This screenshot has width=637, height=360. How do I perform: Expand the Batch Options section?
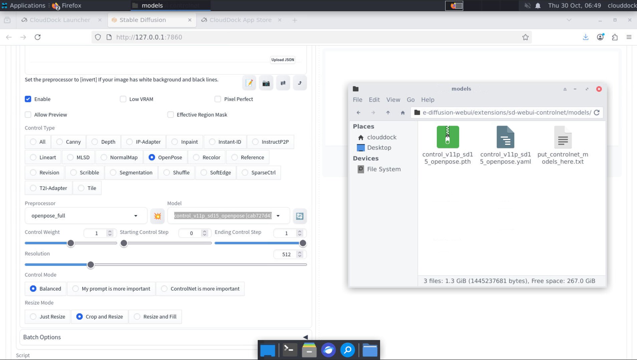pyautogui.click(x=42, y=337)
